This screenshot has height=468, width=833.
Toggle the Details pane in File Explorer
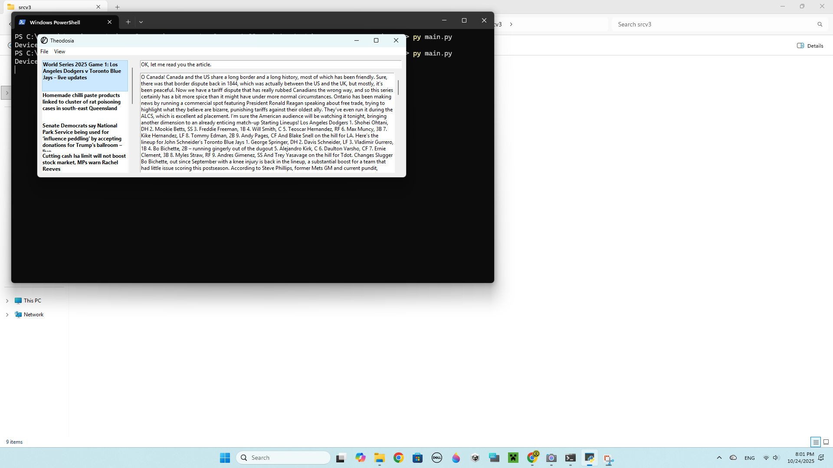810,45
